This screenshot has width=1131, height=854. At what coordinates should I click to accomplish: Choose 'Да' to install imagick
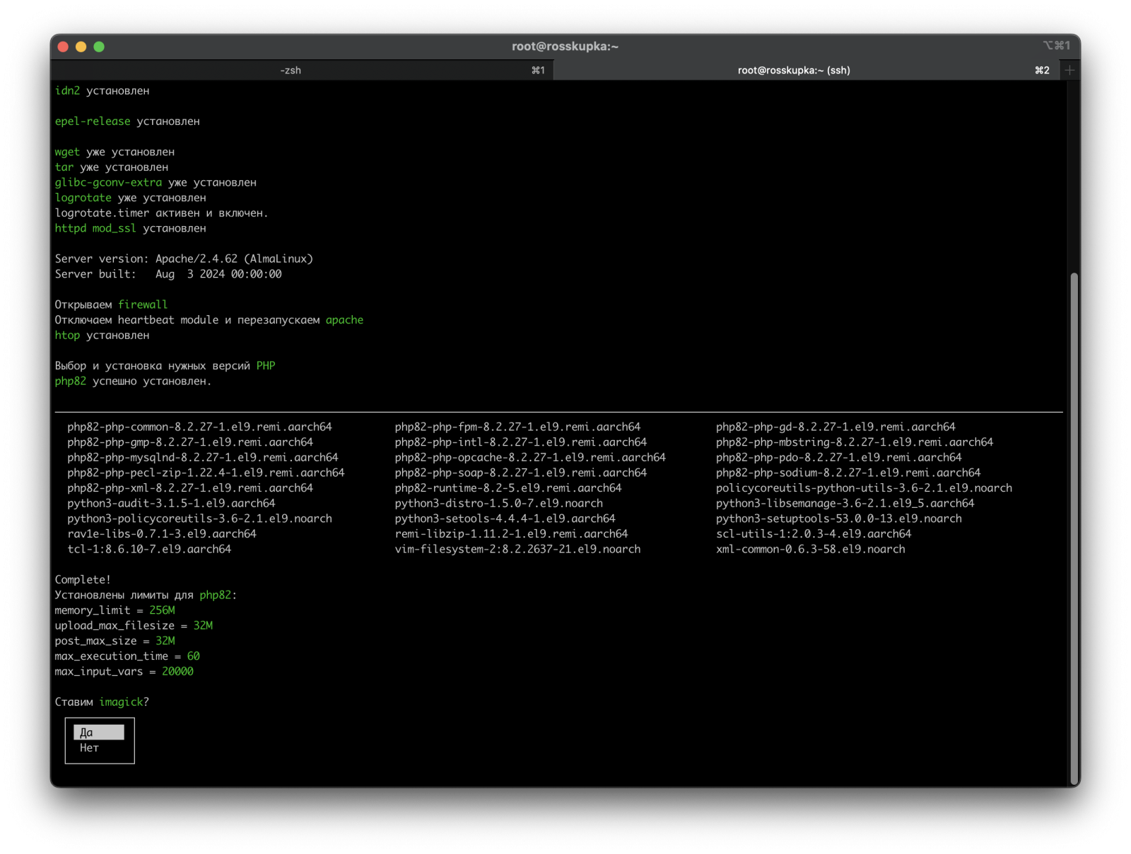[x=99, y=733]
